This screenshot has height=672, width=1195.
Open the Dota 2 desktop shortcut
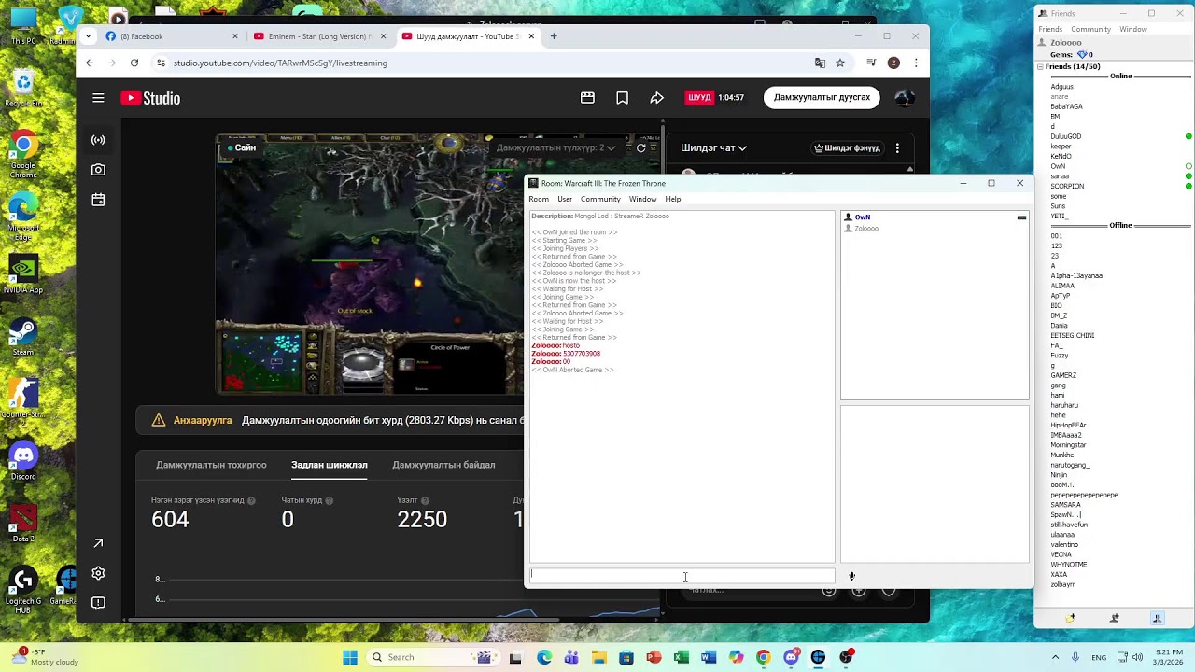(23, 524)
